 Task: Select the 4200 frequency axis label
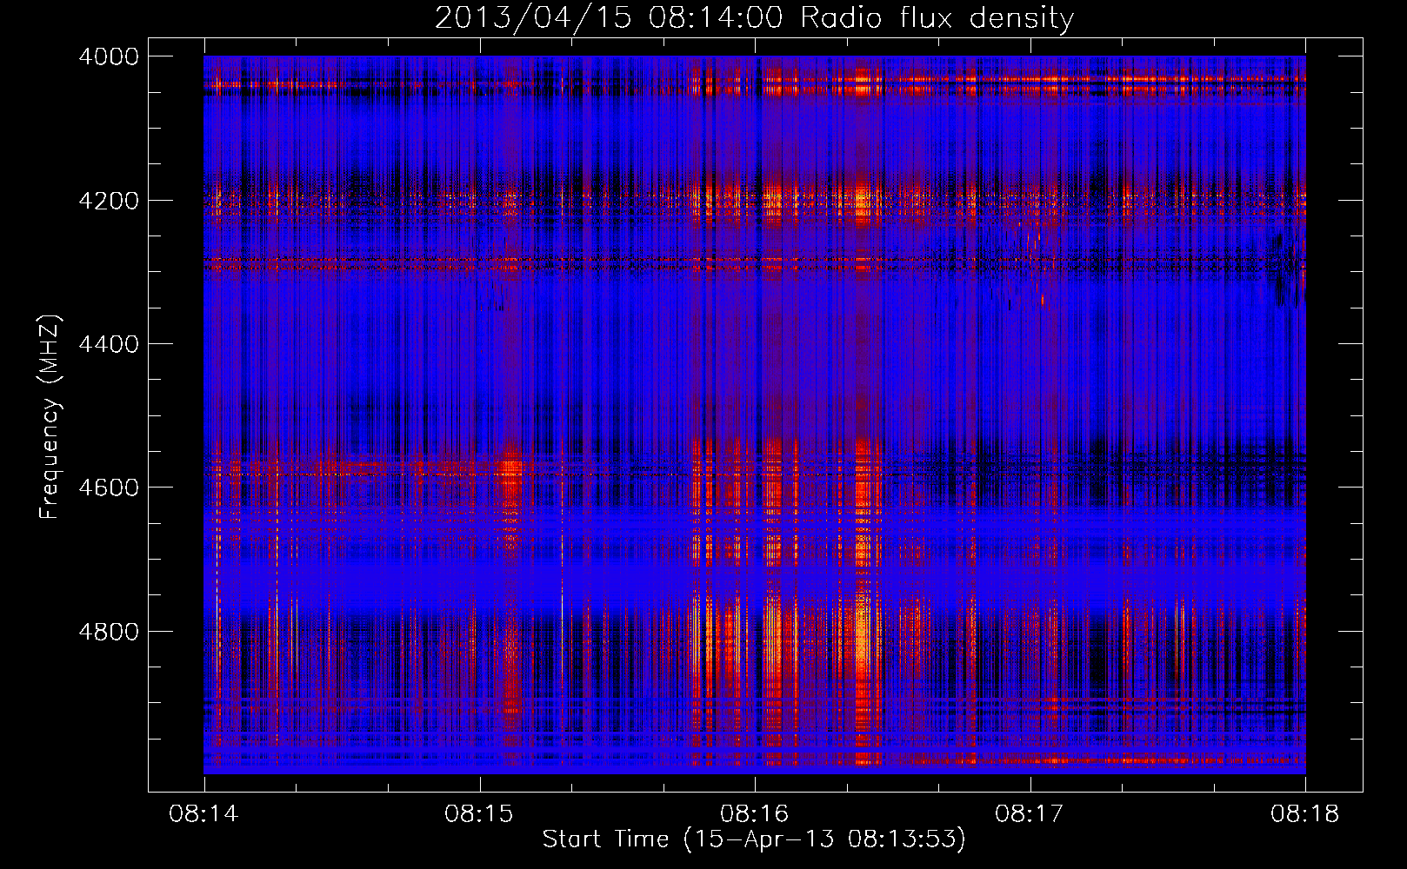(x=109, y=201)
